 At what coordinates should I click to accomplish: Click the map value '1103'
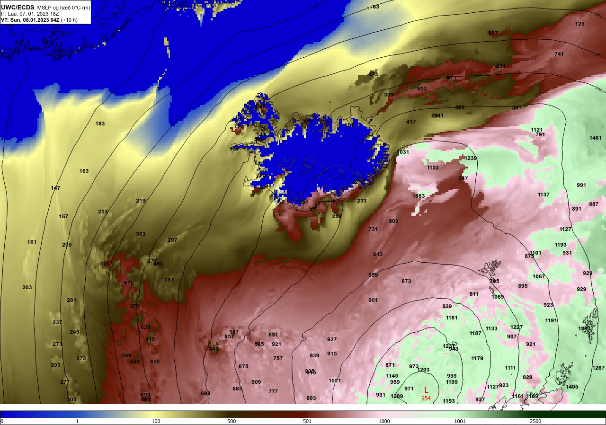point(433,168)
